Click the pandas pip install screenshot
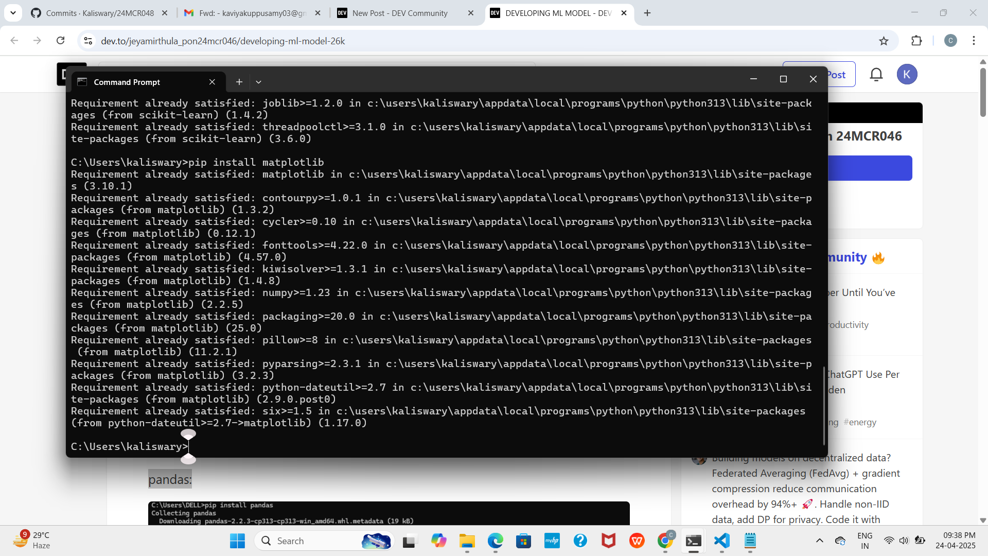This screenshot has width=988, height=556. click(389, 513)
